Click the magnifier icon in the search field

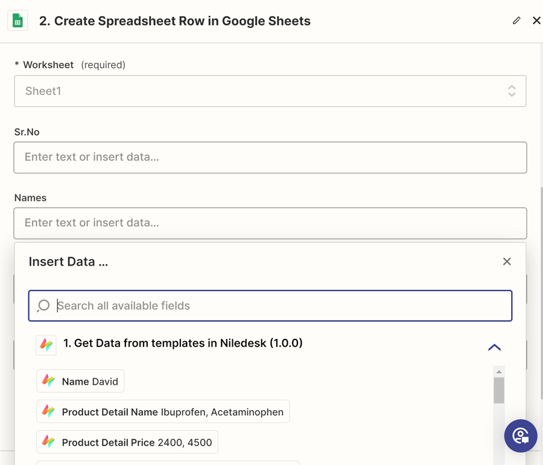(x=42, y=306)
